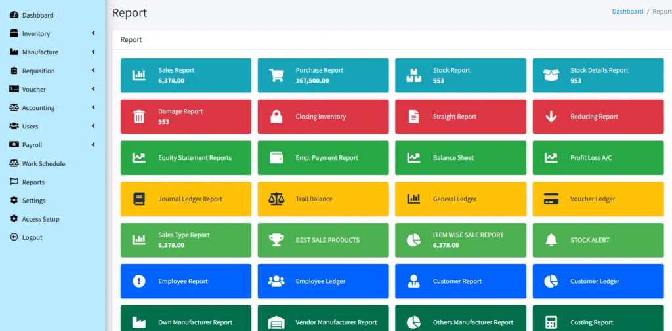
Task: Click the Stock Details Report open-box icon
Action: pyautogui.click(x=551, y=75)
